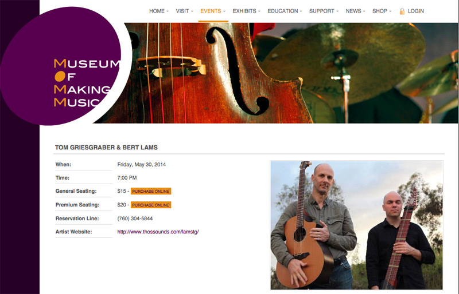The height and width of the screenshot is (294, 459).
Task: Purchase Premium Seating tickets online
Action: pyautogui.click(x=151, y=205)
